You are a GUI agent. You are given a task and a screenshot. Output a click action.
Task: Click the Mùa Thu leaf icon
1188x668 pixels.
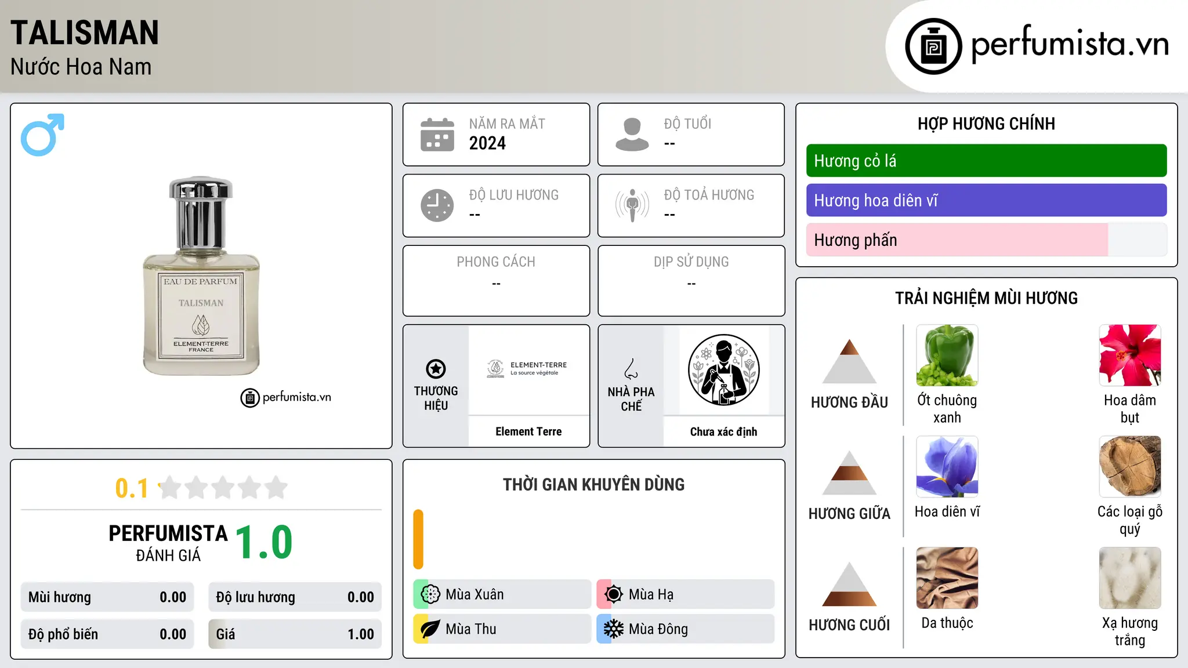(x=430, y=629)
